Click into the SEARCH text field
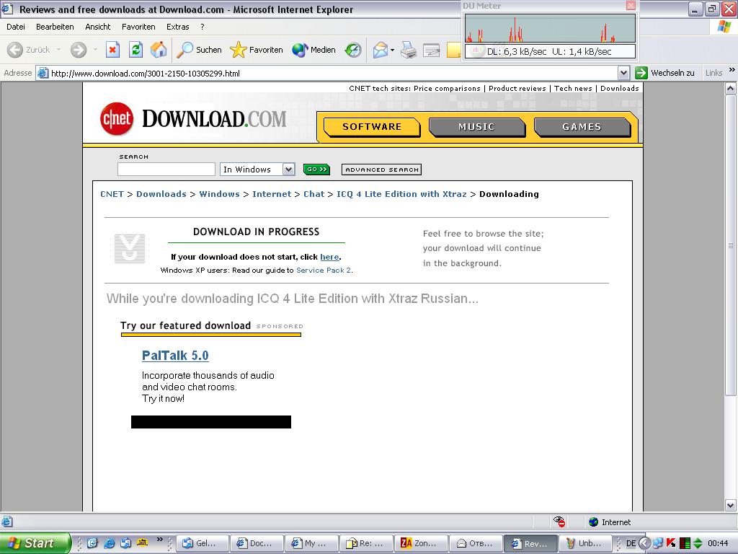Viewport: 738px width, 554px height. pos(166,169)
